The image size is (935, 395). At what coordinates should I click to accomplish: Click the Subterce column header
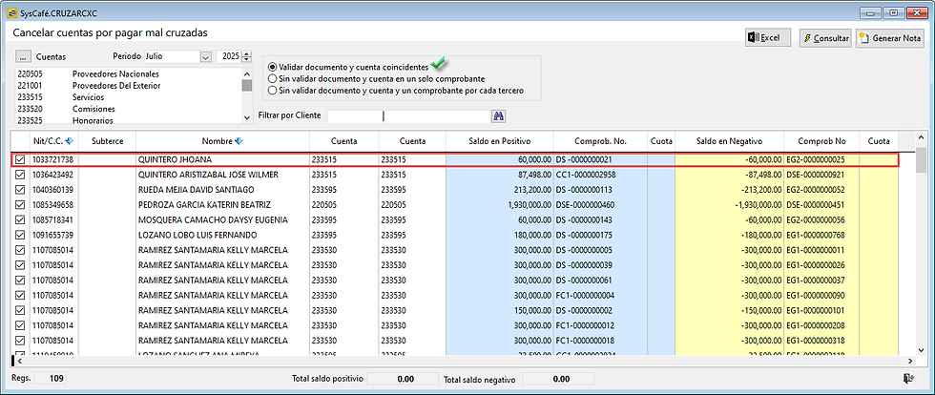click(106, 141)
